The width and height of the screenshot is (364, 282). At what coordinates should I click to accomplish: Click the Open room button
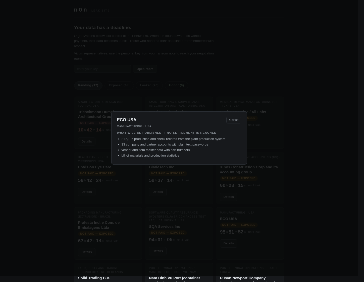tap(145, 69)
